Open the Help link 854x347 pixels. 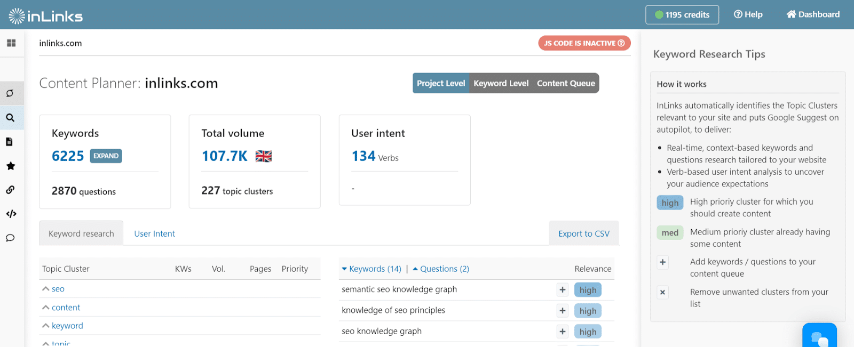click(748, 14)
